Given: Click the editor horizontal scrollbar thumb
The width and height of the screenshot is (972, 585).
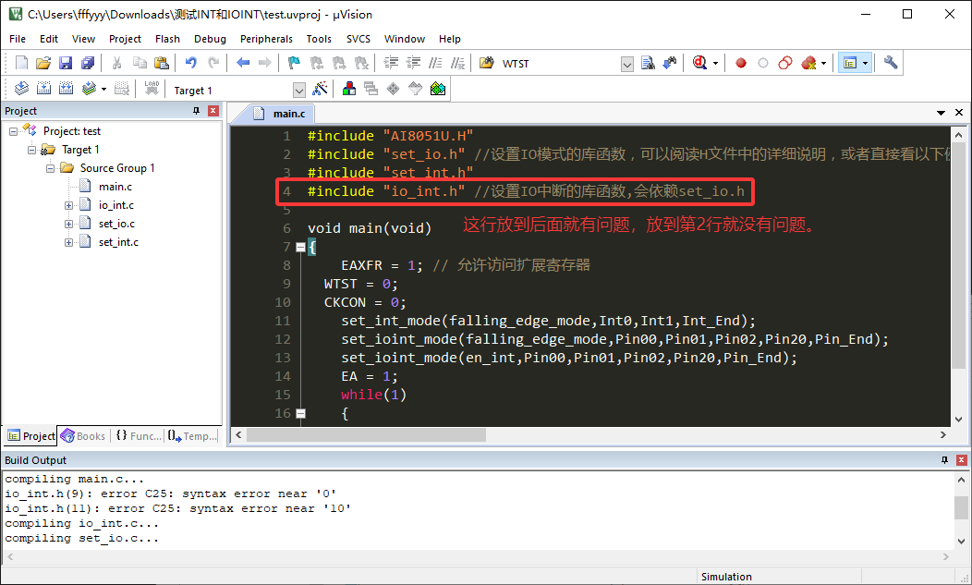Looking at the screenshot, I should tap(367, 435).
